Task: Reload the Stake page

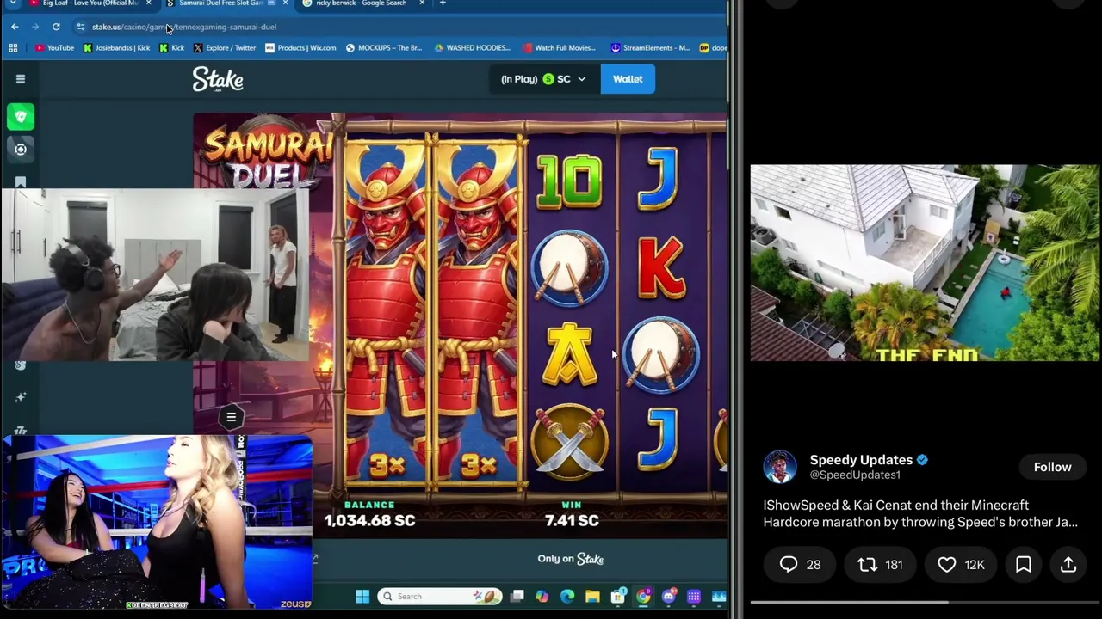Action: 56,27
